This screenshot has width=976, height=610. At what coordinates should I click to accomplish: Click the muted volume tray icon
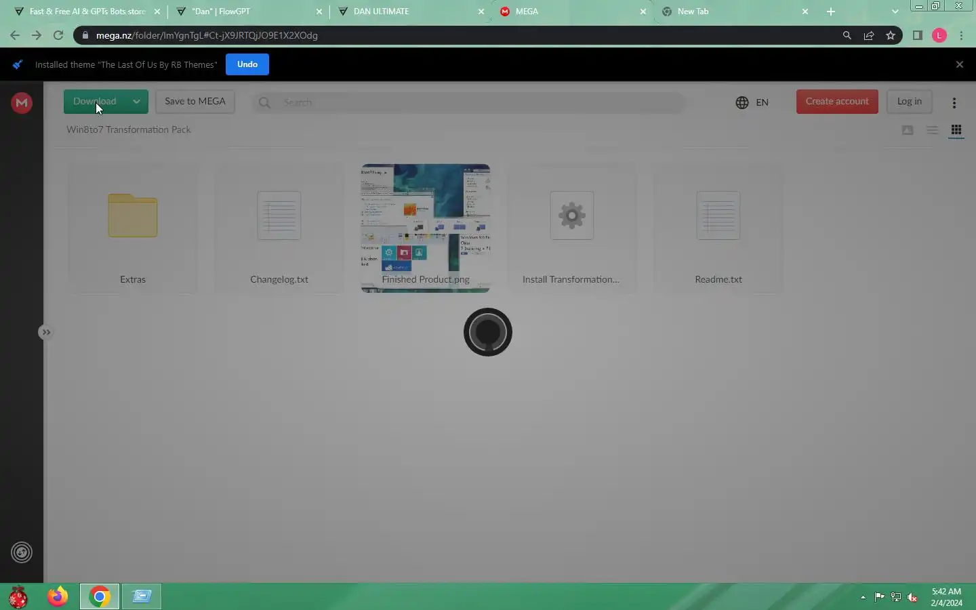tap(912, 597)
